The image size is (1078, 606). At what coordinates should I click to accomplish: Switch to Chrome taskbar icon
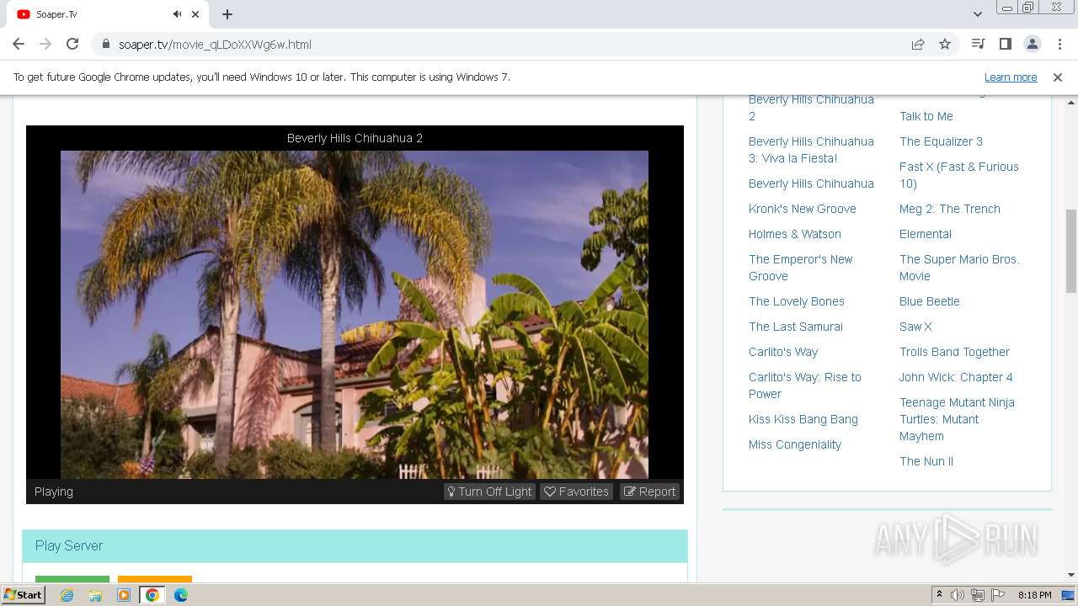tap(152, 595)
